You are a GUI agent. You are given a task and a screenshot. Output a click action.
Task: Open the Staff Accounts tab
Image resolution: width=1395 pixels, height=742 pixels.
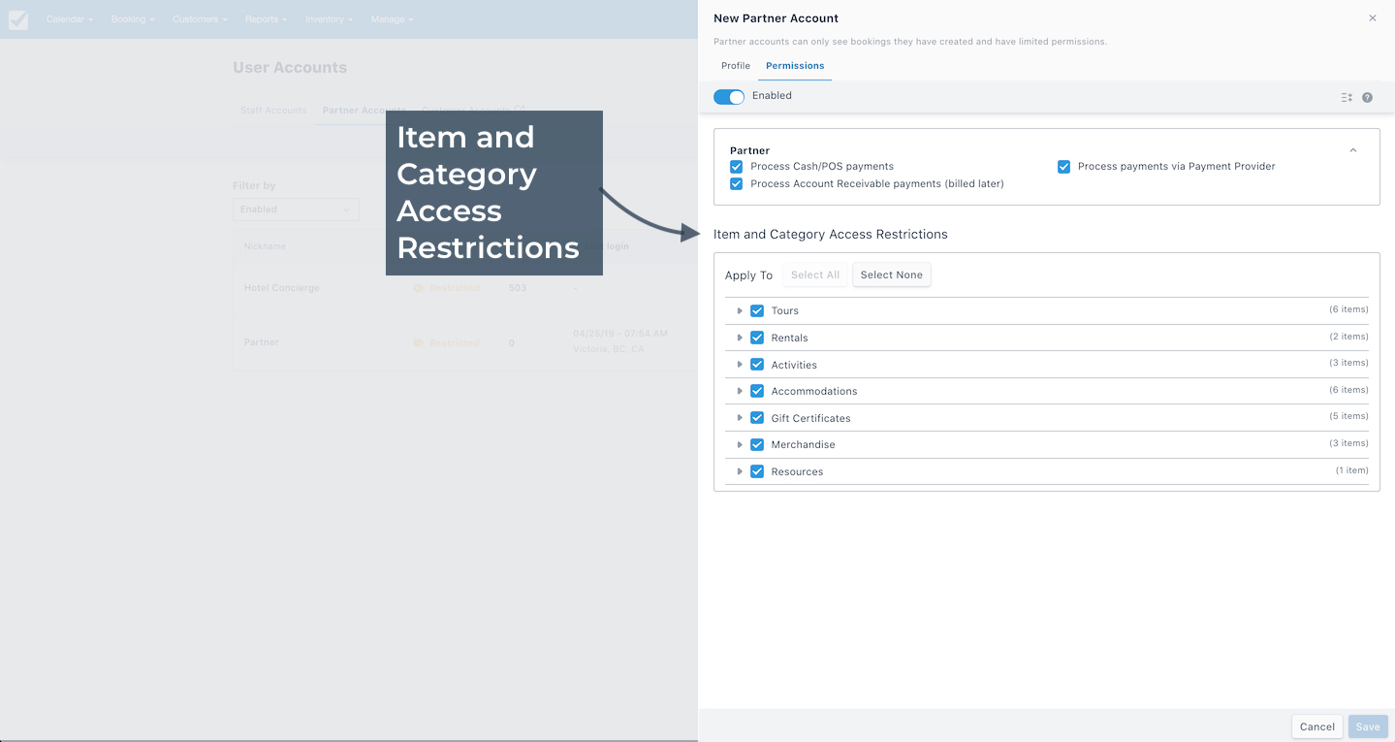pyautogui.click(x=273, y=111)
